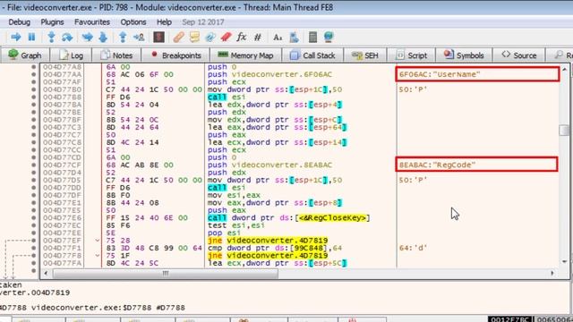573x322 pixels.
Task: Select the call RegCloseKey instruction
Action: pos(288,218)
